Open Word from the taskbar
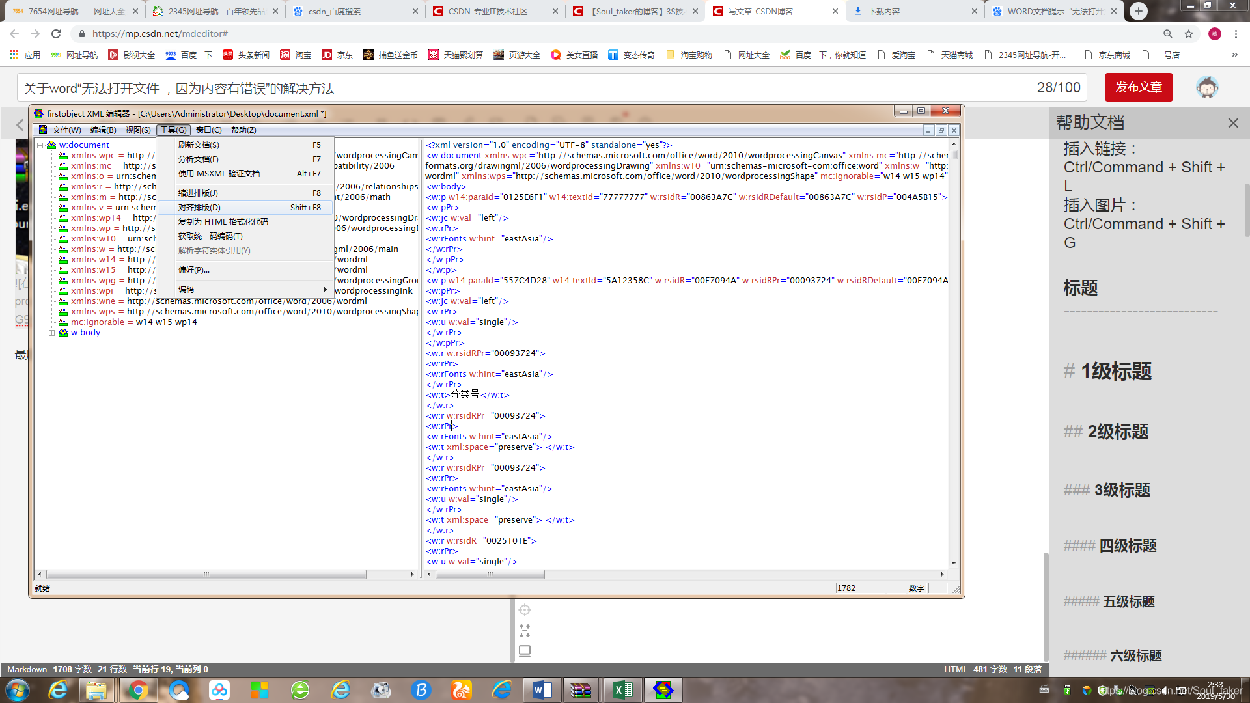The height and width of the screenshot is (703, 1250). pos(542,690)
